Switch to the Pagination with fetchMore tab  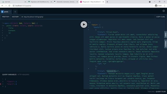pos(40,2)
